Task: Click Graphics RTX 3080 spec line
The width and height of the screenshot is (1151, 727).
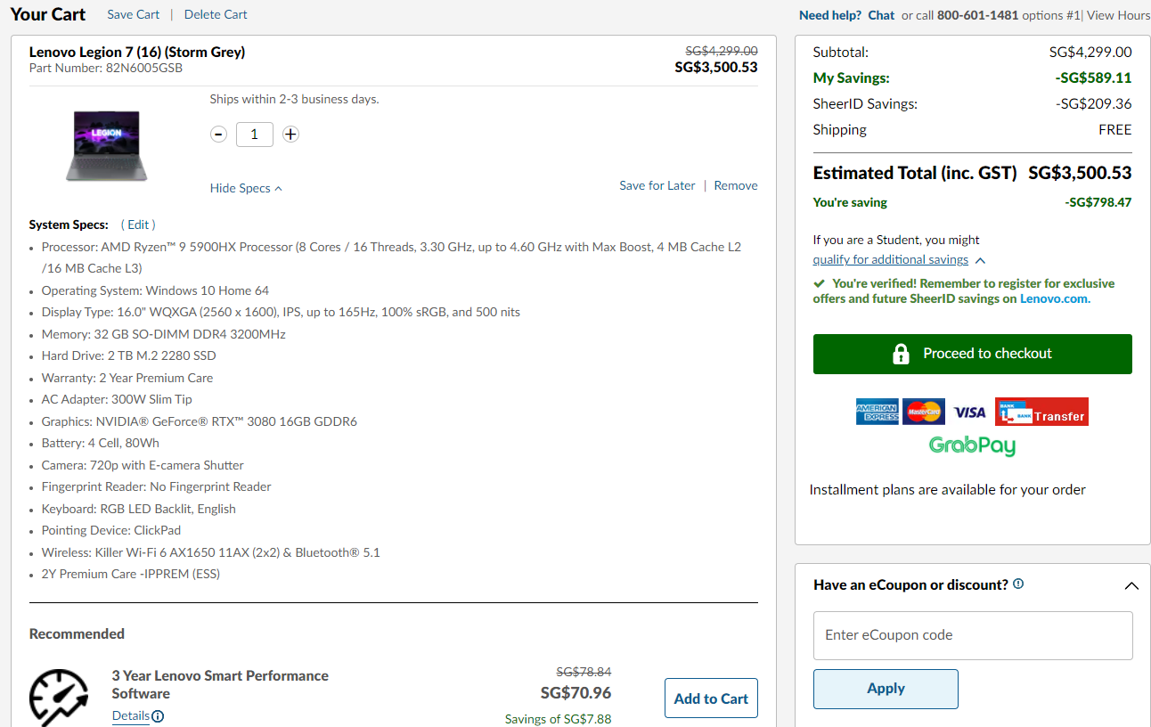Action: click(200, 421)
